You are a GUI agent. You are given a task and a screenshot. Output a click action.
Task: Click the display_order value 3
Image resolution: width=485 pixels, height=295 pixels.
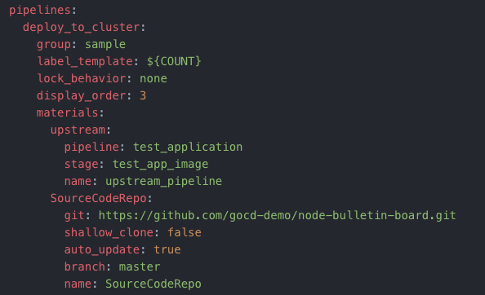(143, 95)
